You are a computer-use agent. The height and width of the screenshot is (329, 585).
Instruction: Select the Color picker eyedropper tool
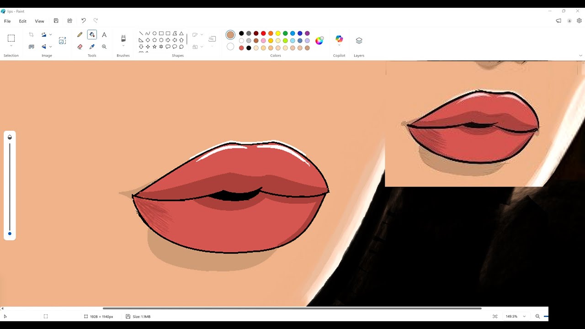coord(92,47)
